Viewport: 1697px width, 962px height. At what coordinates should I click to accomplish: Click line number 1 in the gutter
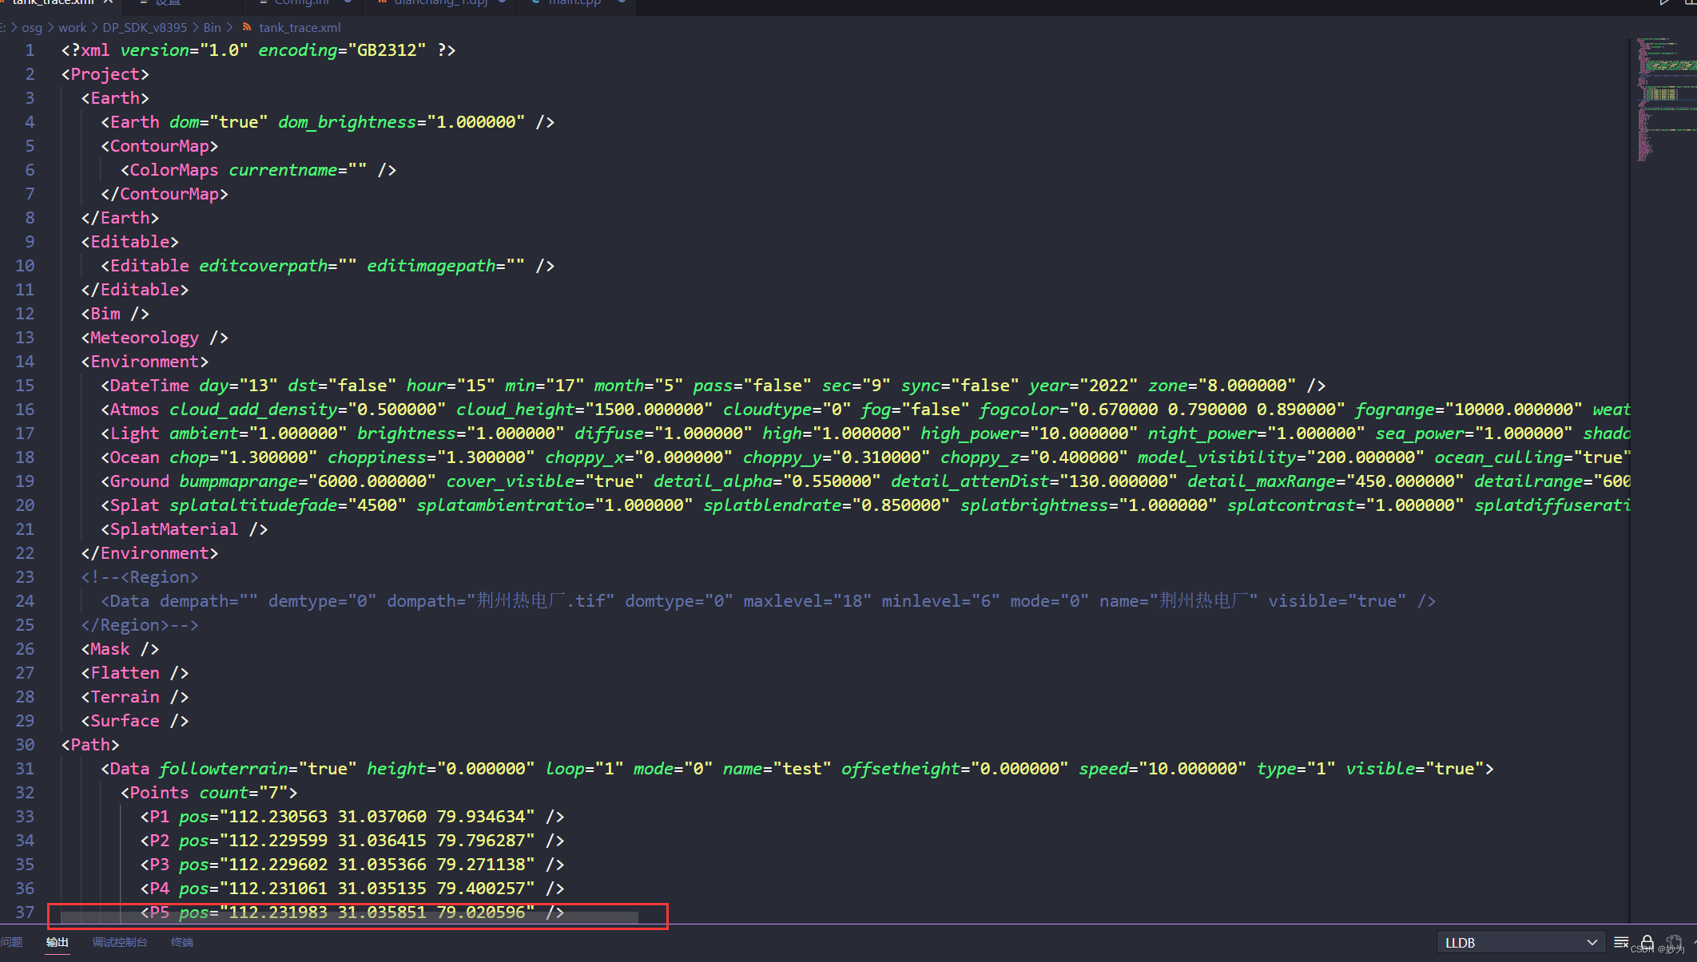30,50
